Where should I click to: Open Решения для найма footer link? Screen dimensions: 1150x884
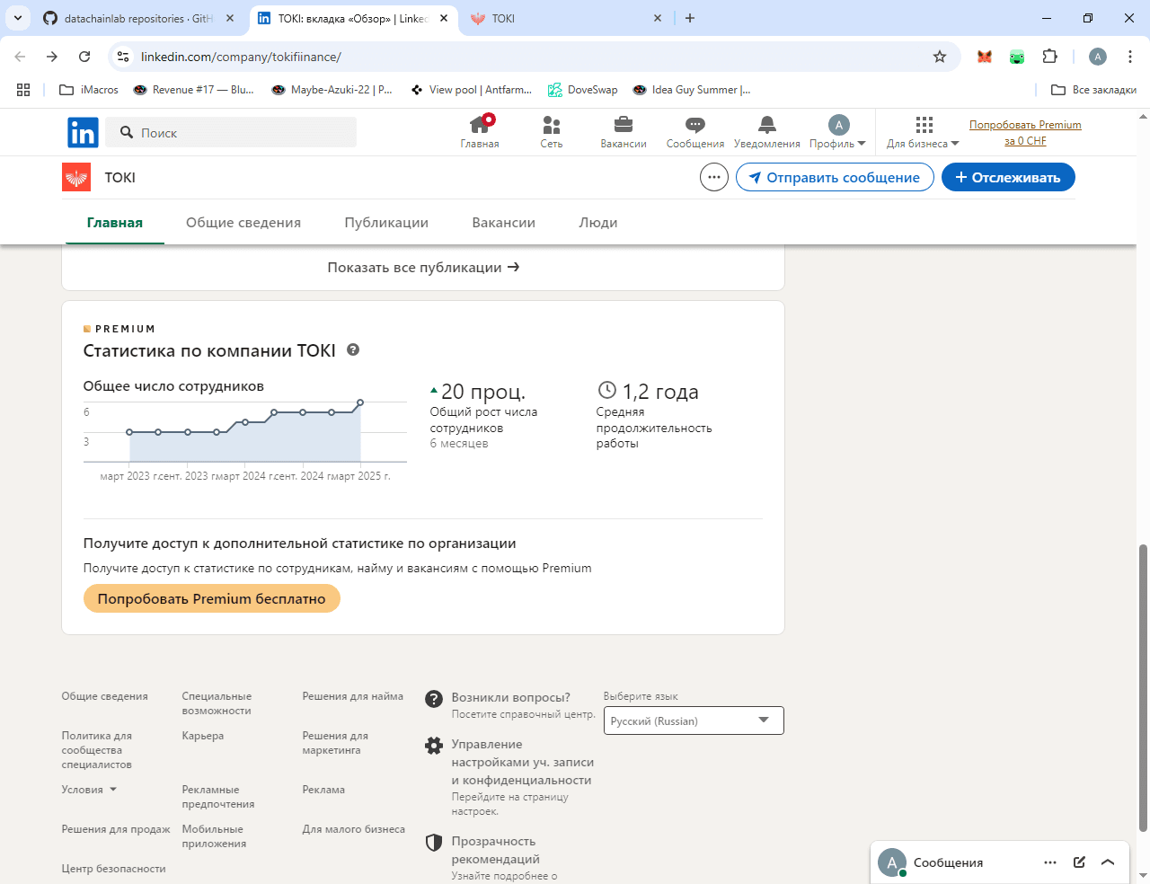coord(352,696)
